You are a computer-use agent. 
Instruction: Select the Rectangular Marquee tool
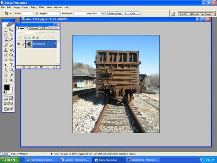tap(6, 30)
